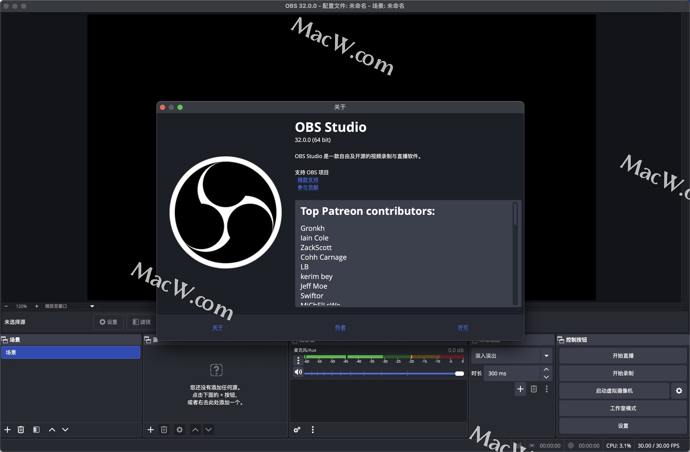Add a new scene with plus icon

pos(7,430)
